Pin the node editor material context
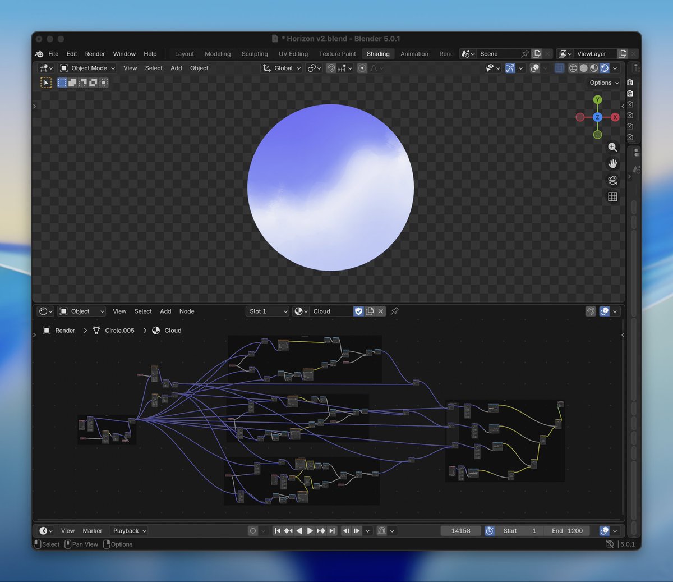 395,311
